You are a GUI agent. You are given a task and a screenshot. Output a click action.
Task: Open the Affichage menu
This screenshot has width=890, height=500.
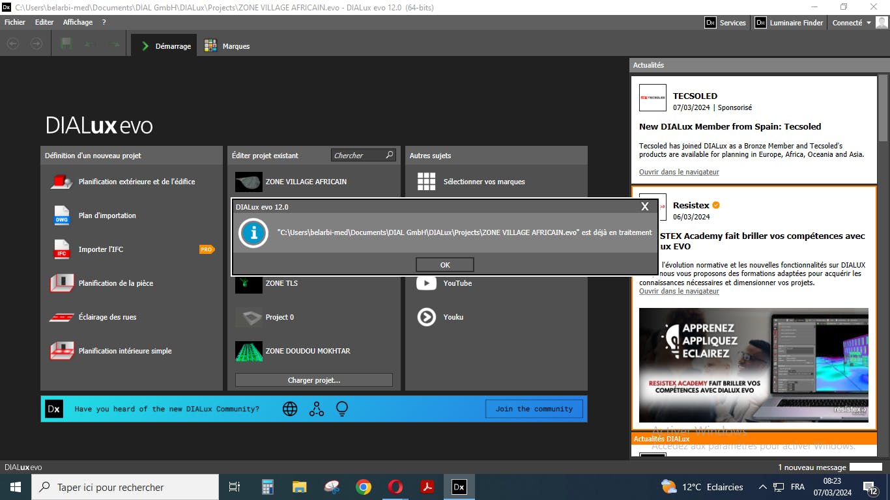(x=78, y=22)
